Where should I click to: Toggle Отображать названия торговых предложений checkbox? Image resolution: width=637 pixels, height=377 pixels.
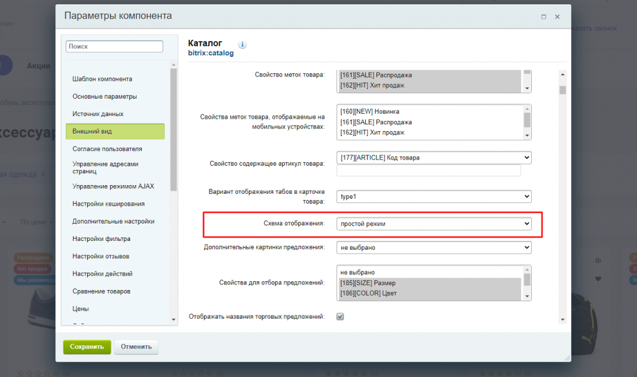[340, 317]
